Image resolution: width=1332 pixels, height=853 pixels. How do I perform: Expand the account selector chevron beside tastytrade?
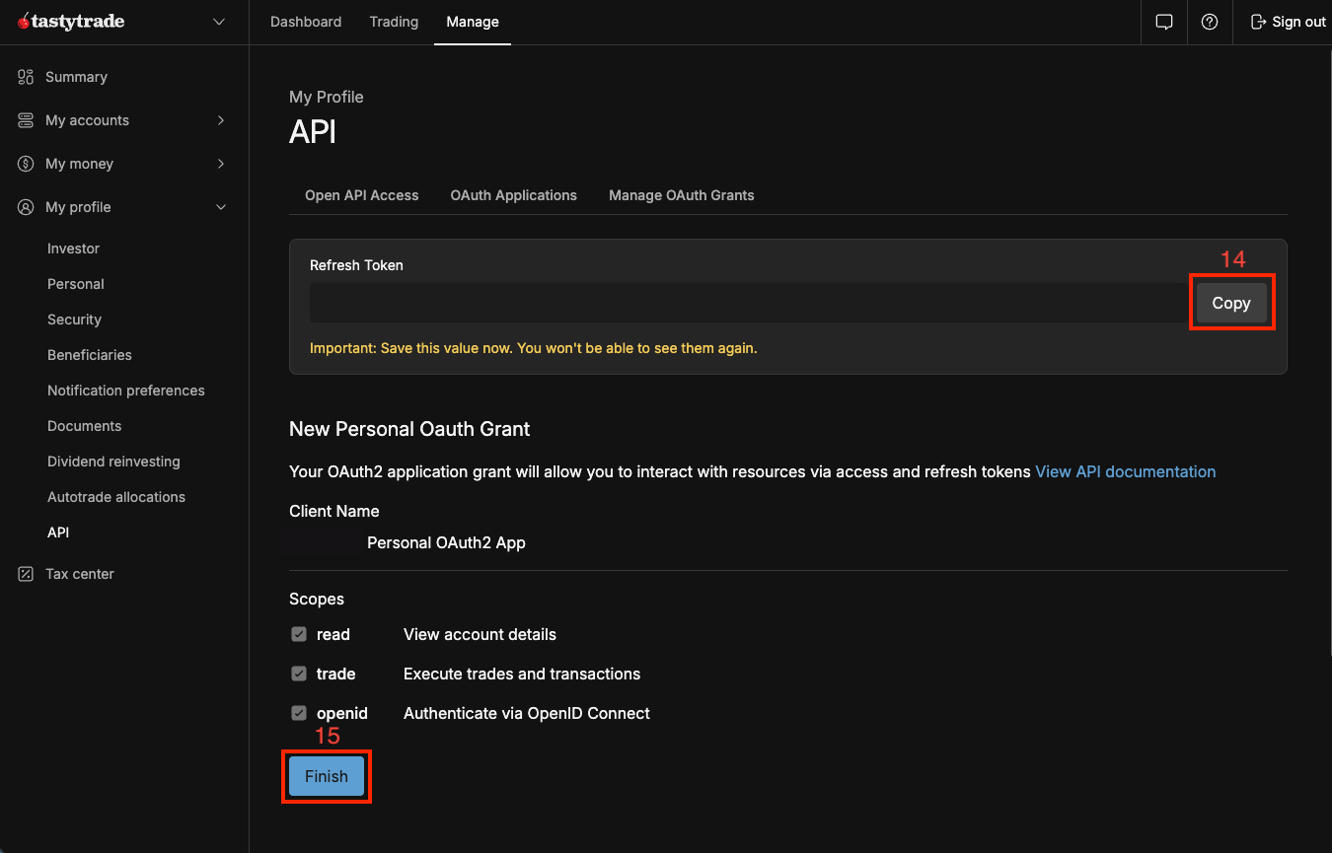tap(219, 22)
